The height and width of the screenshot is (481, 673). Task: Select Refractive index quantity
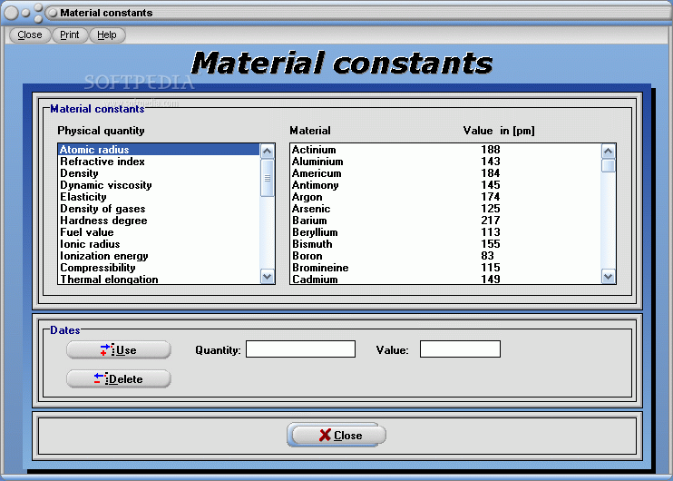point(159,162)
